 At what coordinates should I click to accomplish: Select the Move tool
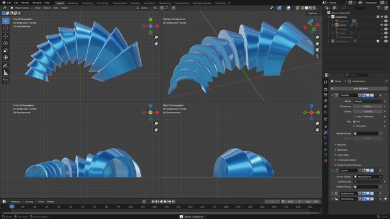[x=5, y=36]
